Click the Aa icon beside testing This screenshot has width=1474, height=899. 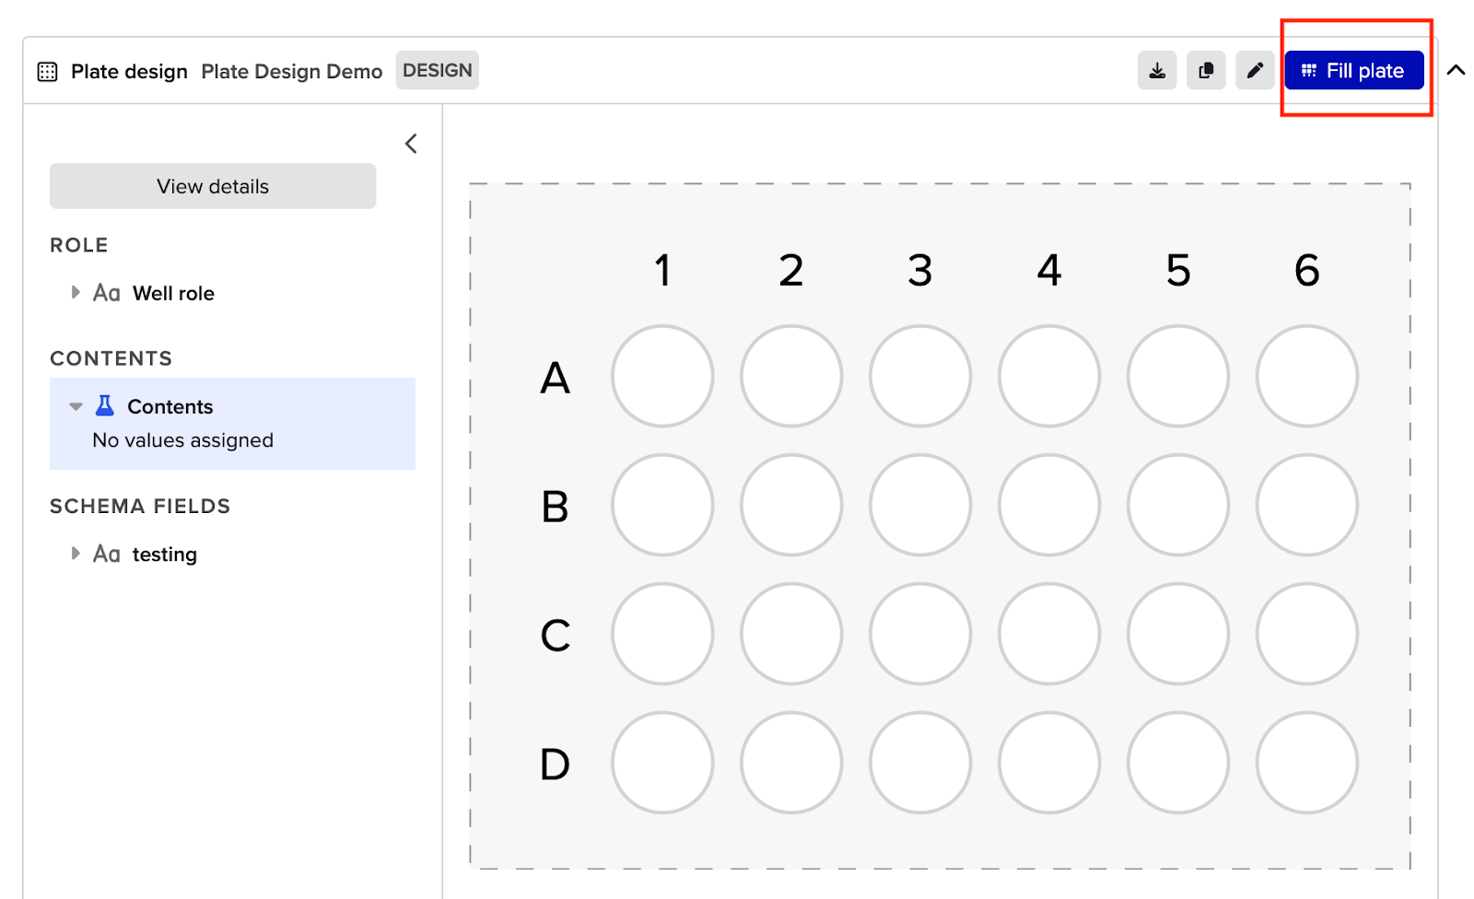coord(107,554)
